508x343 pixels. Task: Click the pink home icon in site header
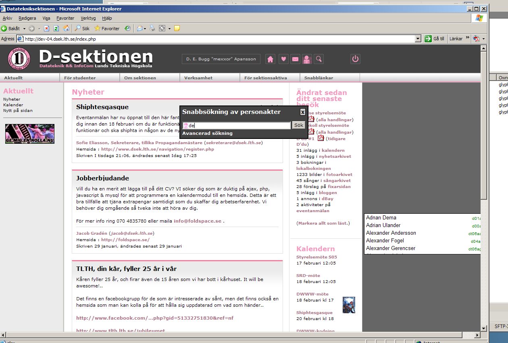coord(271,59)
